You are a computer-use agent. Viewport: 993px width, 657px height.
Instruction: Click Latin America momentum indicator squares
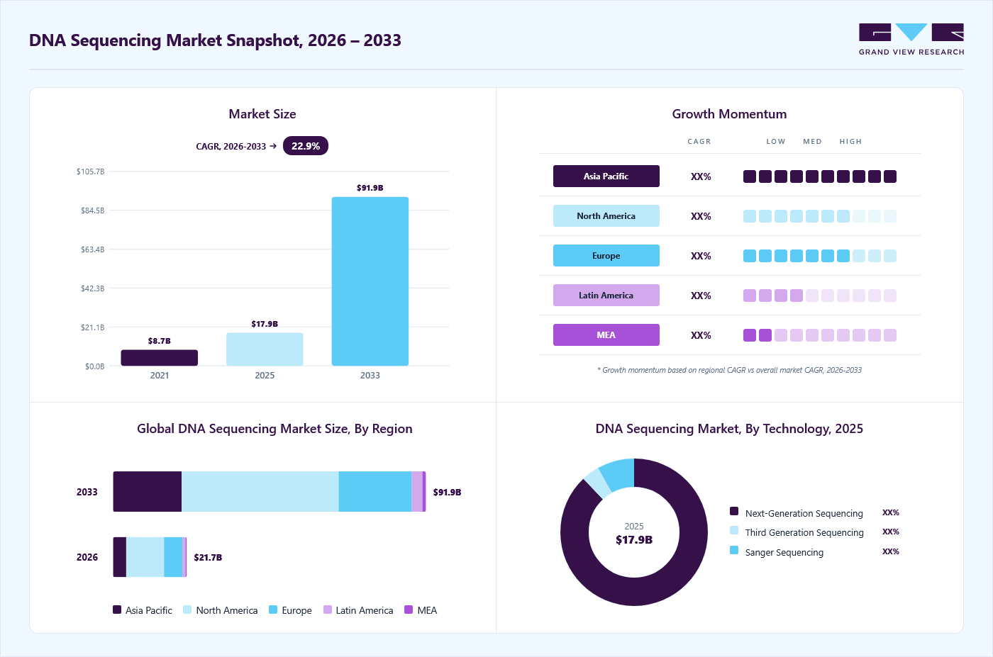pyautogui.click(x=820, y=296)
